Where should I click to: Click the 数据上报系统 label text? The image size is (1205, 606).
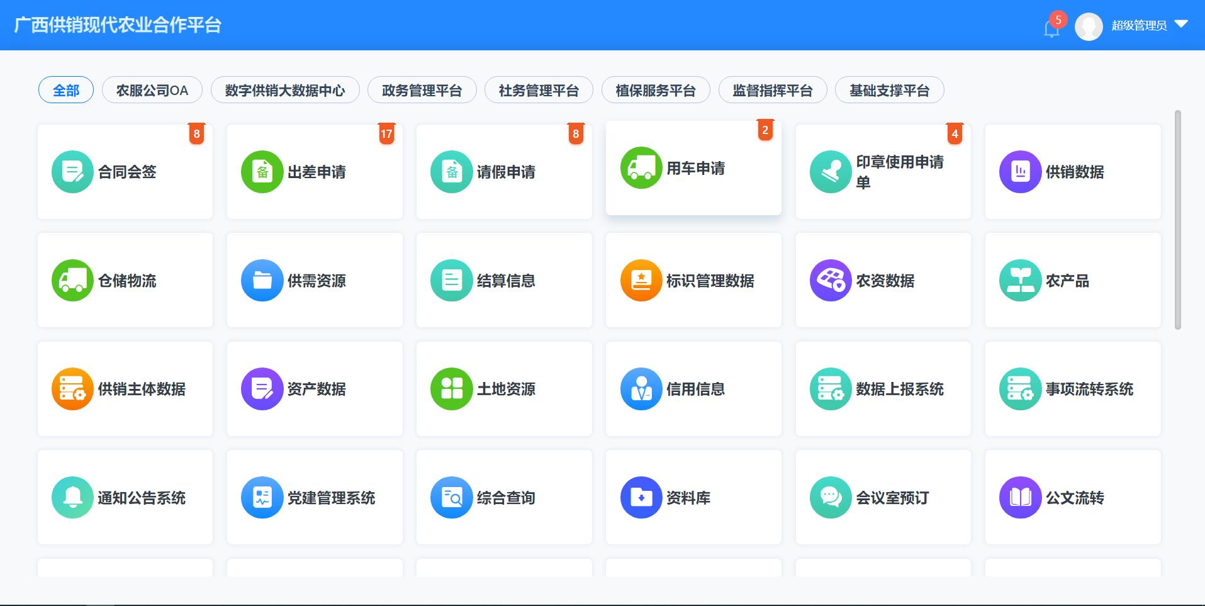(x=900, y=389)
